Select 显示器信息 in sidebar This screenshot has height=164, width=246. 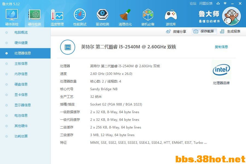coord(25,105)
